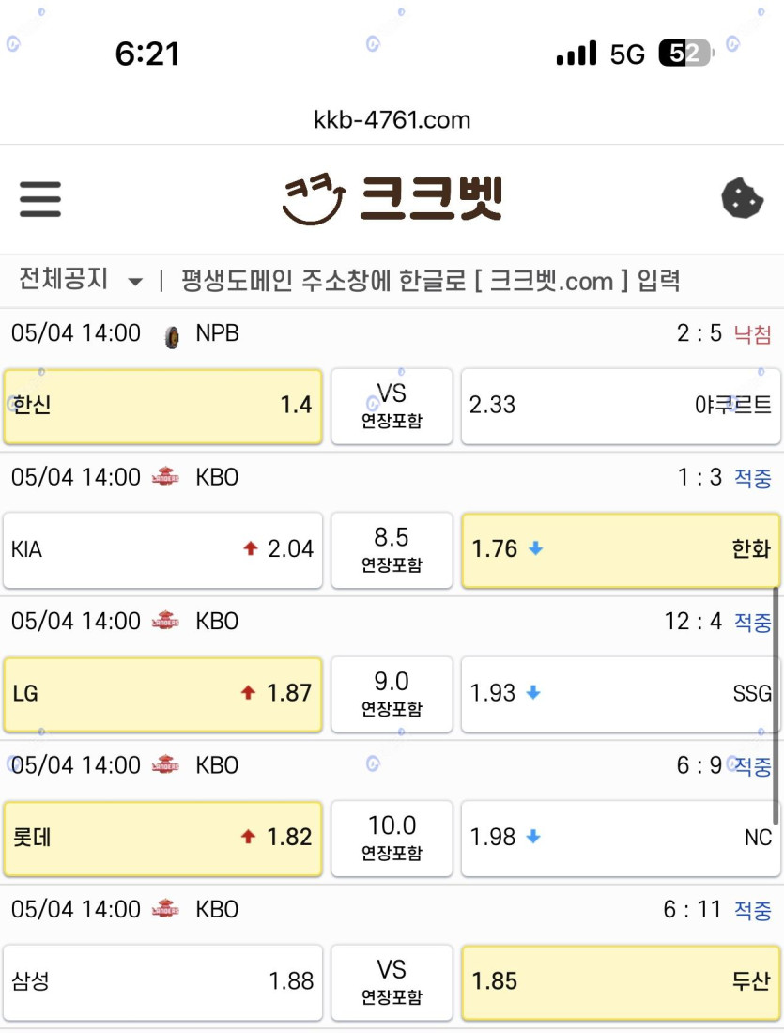
Task: Select the 한화 1.76 bet option
Action: click(x=621, y=550)
